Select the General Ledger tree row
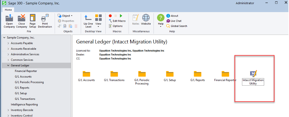The width and height of the screenshot is (289, 117). tap(36, 65)
